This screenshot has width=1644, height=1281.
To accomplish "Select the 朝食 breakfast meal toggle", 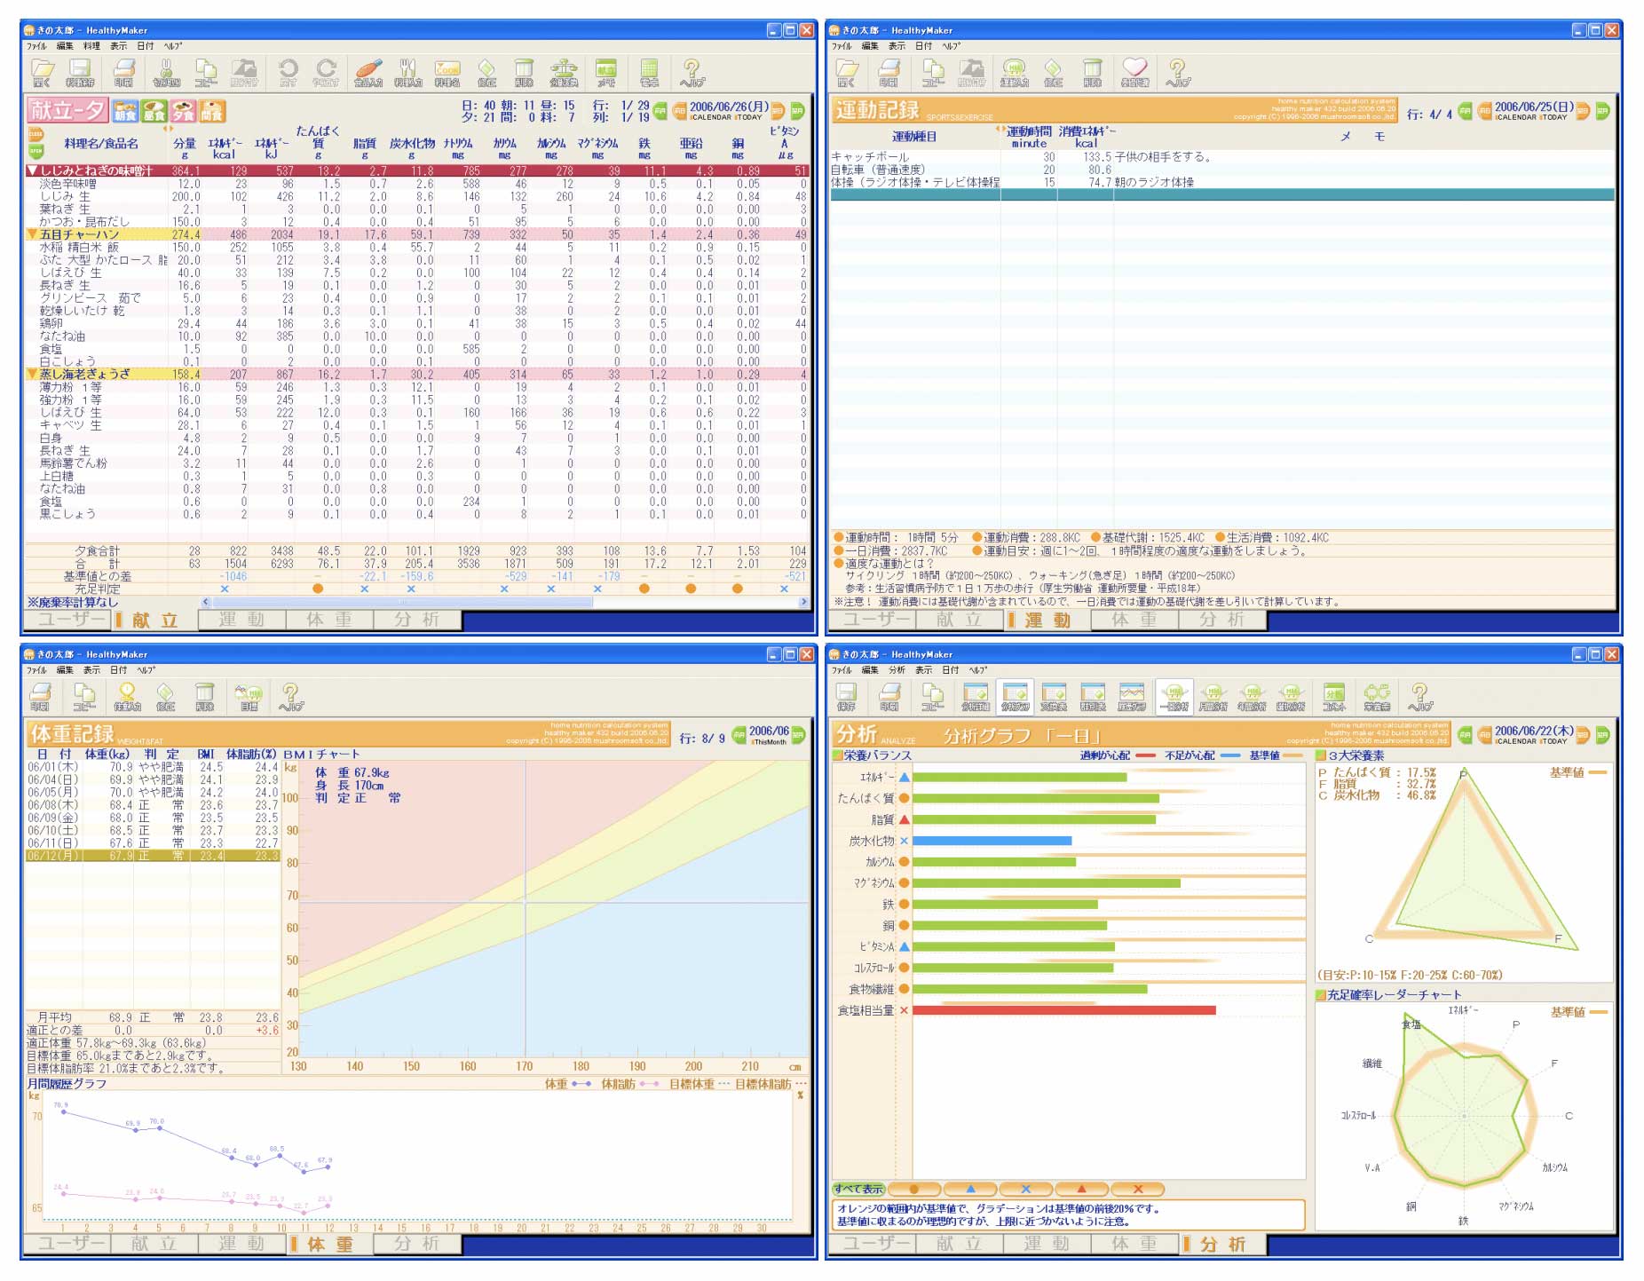I will coord(125,112).
